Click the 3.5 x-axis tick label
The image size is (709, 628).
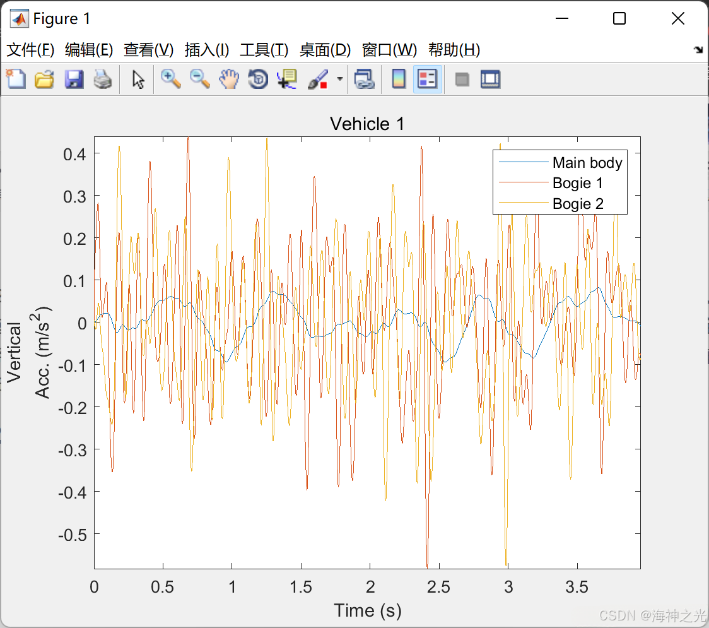(577, 587)
